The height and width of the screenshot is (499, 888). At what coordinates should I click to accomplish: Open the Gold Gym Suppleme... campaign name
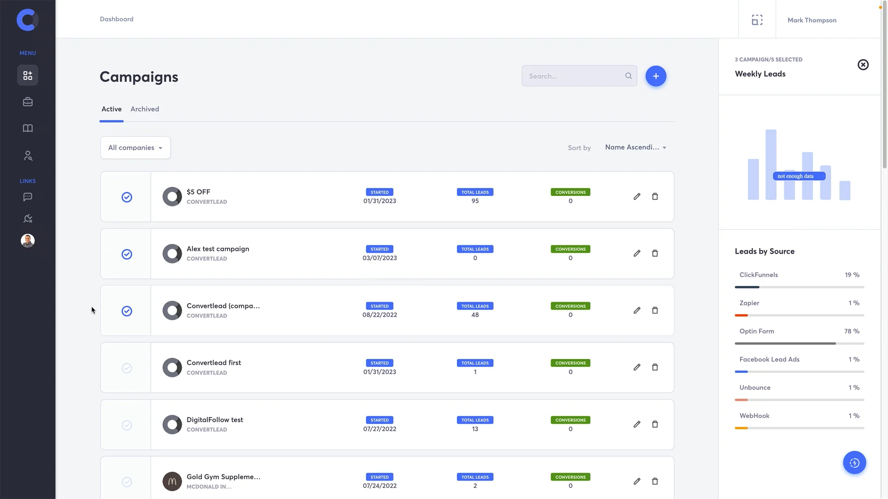[x=223, y=476]
